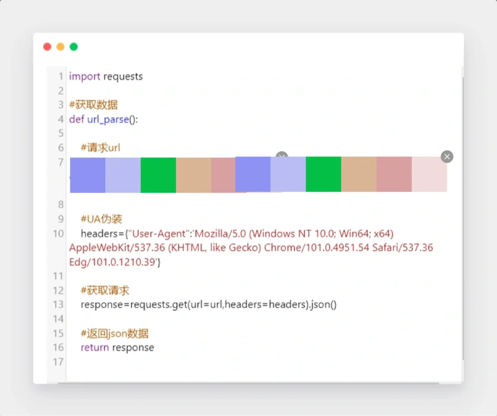
Task: Click the green maximize window dot
Action: 74,47
